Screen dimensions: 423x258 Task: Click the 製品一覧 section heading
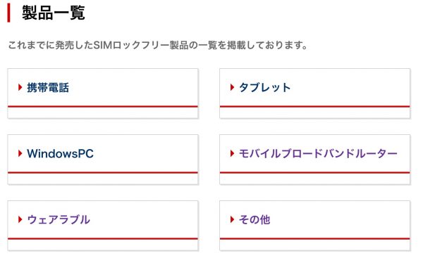54,13
